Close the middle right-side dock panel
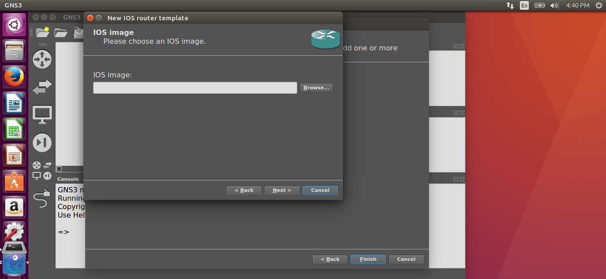 tap(462, 113)
